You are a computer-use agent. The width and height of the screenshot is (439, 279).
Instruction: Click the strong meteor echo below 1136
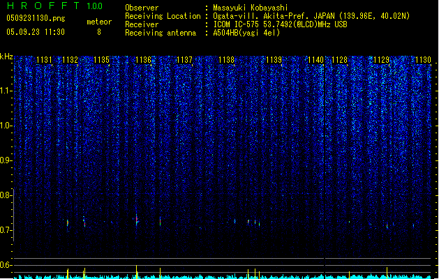(137, 220)
